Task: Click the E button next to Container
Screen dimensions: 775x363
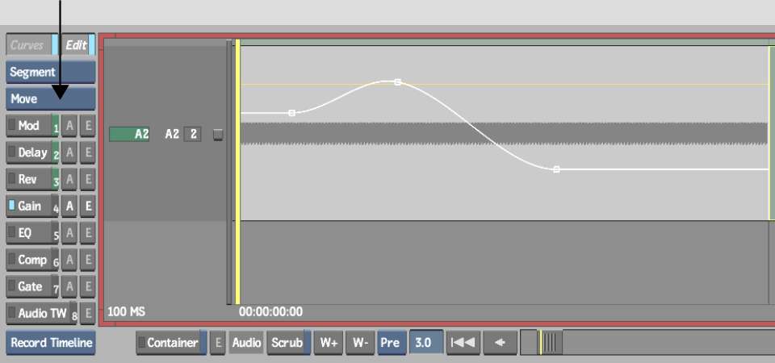Action: (x=218, y=343)
